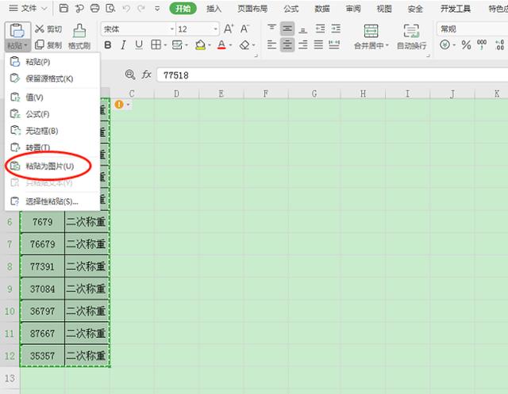Align text to vertical middle
Screen dimensions: 508x394
[x=287, y=29]
